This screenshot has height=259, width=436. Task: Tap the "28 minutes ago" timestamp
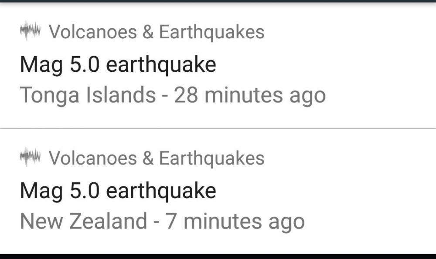tap(250, 95)
